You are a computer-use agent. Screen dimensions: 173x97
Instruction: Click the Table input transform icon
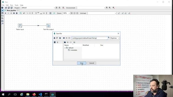pyautogui.click(x=20, y=26)
